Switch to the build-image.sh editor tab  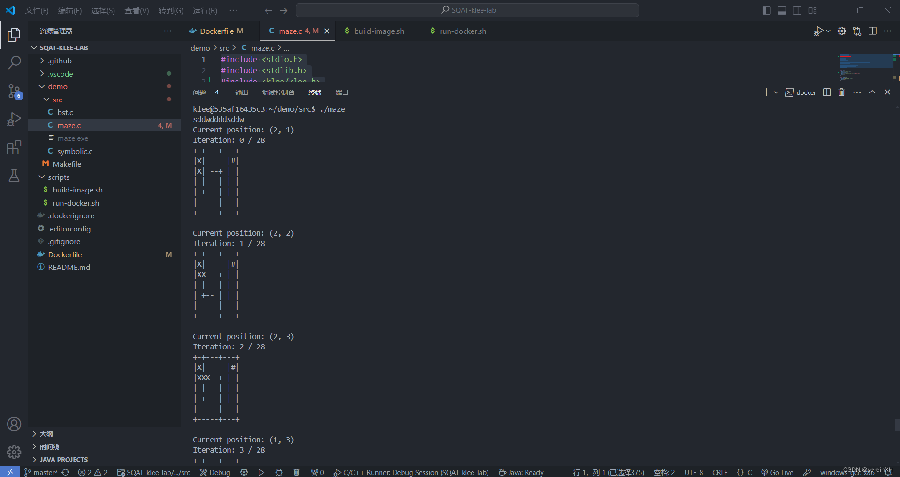[x=378, y=31]
